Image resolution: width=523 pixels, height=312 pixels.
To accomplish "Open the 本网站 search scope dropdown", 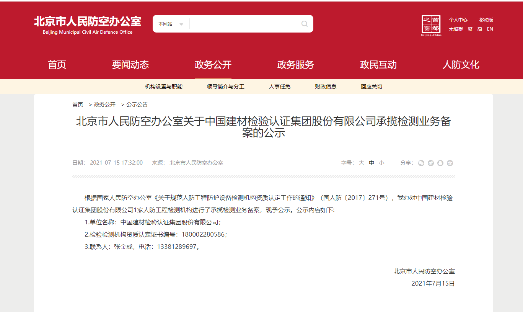I will (x=171, y=24).
